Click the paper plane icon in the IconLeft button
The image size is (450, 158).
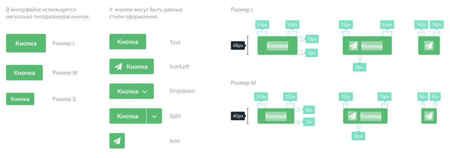click(119, 67)
